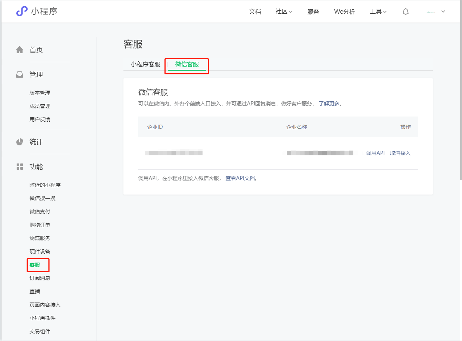Click the 企业ID column header

155,127
